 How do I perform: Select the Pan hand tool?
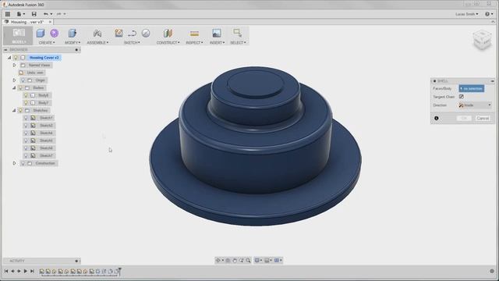235,260
